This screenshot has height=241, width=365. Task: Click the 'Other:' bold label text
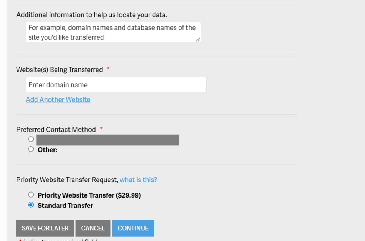(47, 149)
